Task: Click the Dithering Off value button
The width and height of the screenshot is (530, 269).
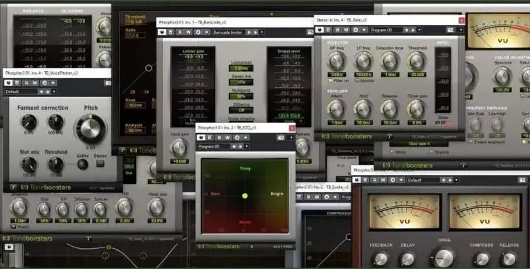Action: pyautogui.click(x=241, y=110)
